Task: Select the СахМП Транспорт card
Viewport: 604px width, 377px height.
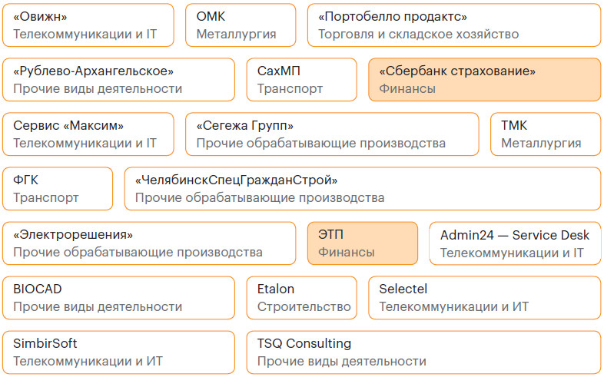Action: (x=301, y=80)
